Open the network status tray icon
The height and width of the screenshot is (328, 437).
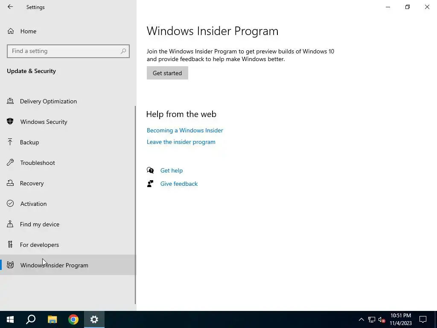372,319
